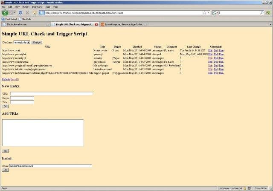Open the Blackhole bookmark
The image size is (273, 191).
pos(25,19)
